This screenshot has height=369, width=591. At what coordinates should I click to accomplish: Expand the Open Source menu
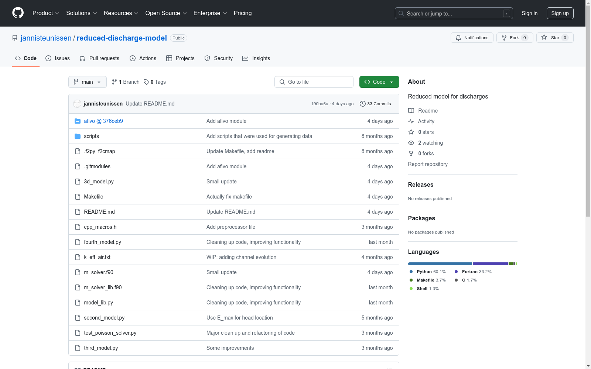[x=166, y=13]
